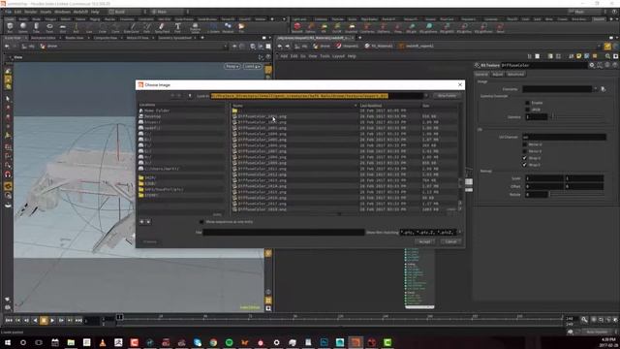This screenshot has height=349, width=620.
Task: Sort files by Name column header
Action: pos(294,106)
